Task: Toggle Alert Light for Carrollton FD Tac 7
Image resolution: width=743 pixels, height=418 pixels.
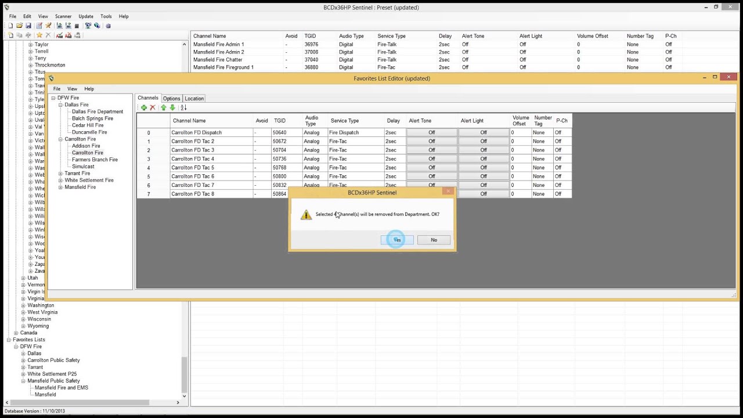Action: click(484, 185)
